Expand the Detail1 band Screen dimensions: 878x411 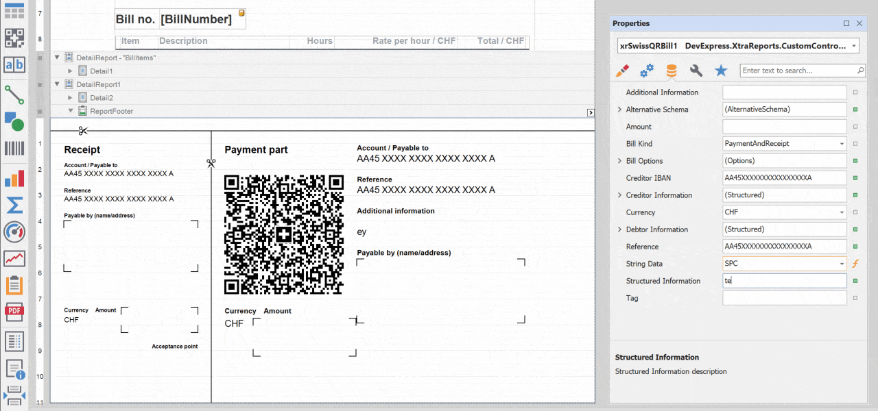pyautogui.click(x=70, y=71)
